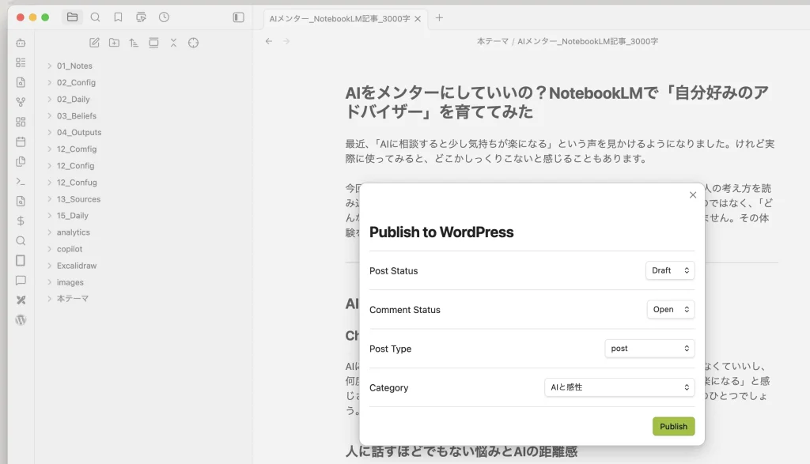This screenshot has height=464, width=810.
Task: Open a new tab with plus icon
Action: click(439, 18)
